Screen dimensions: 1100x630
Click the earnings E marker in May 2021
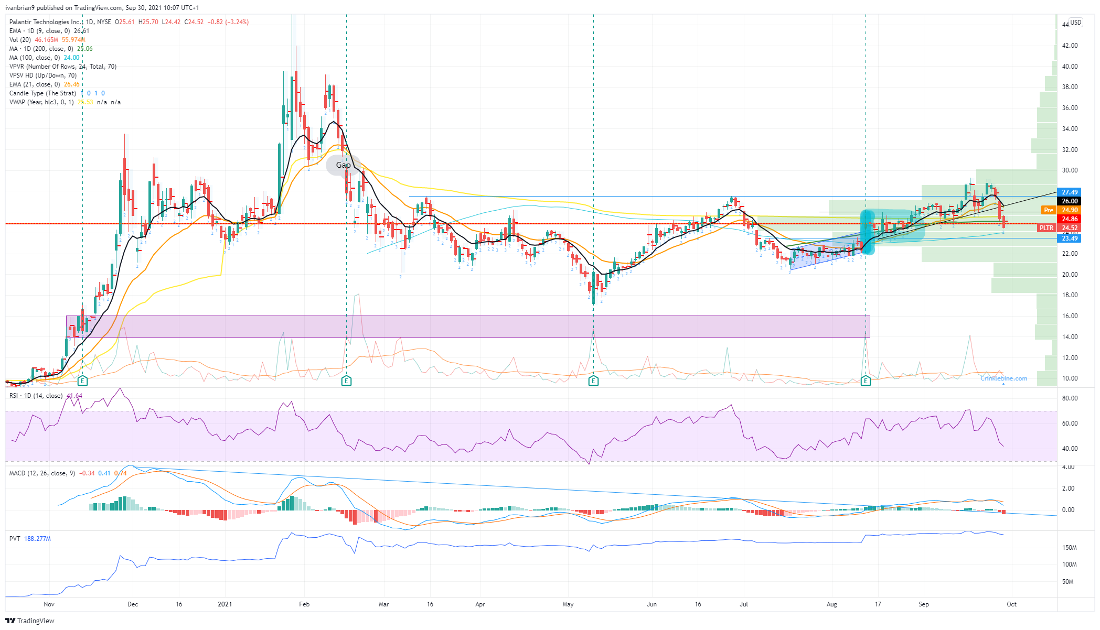(x=593, y=381)
